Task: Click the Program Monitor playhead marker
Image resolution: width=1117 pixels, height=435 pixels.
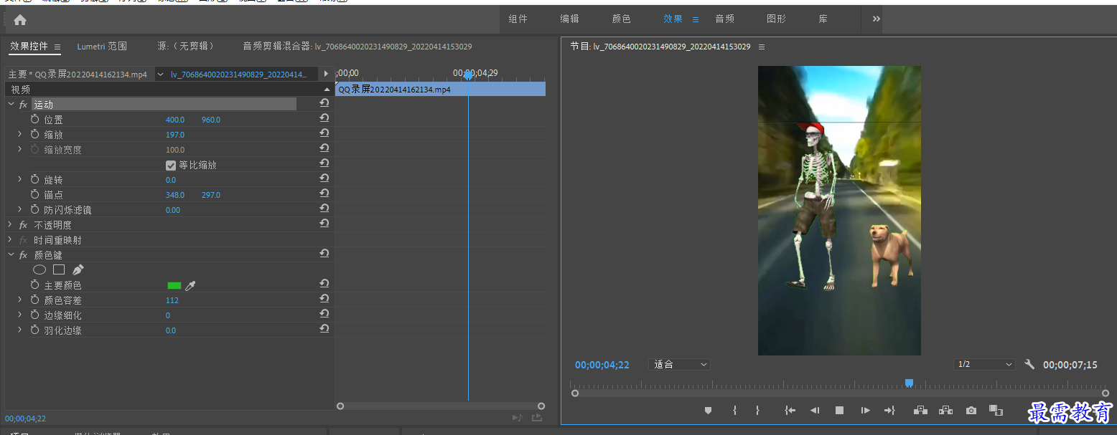Action: click(x=909, y=383)
